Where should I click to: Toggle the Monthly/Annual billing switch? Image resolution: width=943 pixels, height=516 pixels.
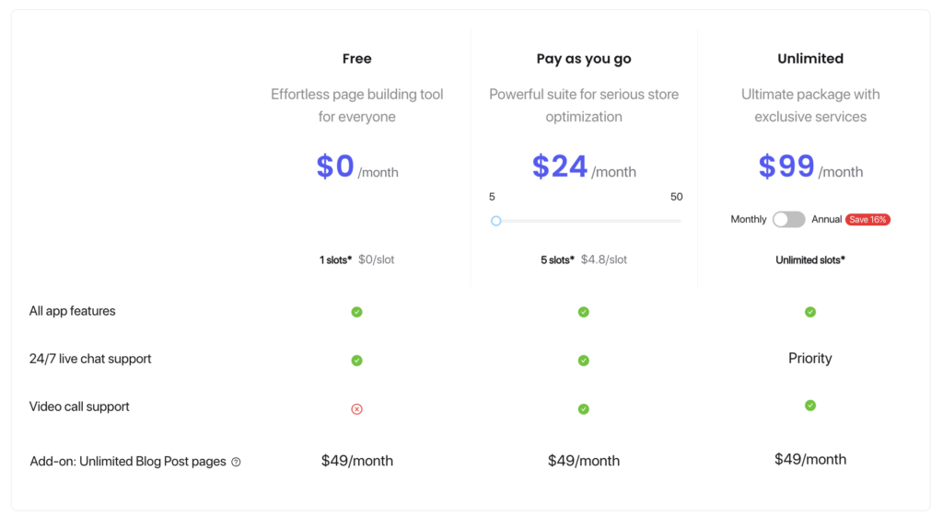pyautogui.click(x=788, y=219)
